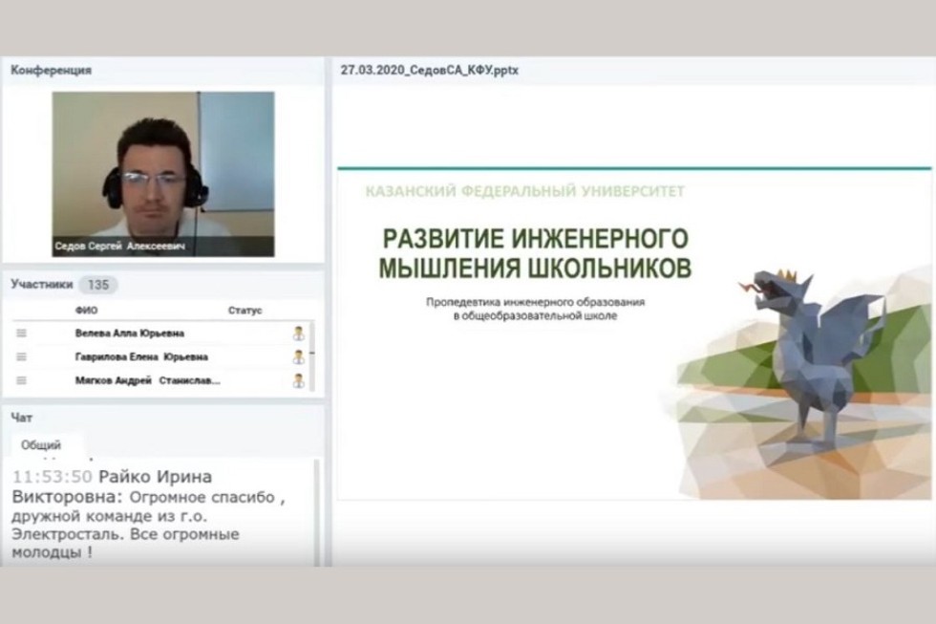The image size is (936, 624).
Task: Click the participants list scrollbar
Action: click(312, 354)
